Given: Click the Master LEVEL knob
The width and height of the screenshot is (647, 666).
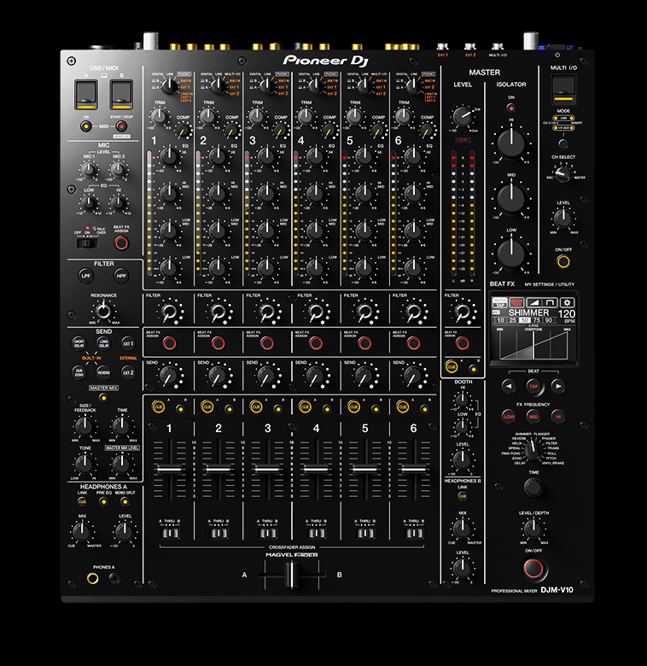Looking at the screenshot, I should 462,115.
